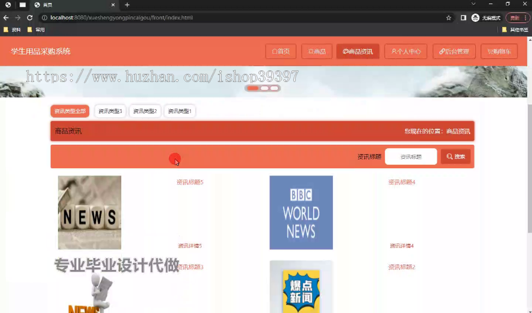Click the 搜索 search button
The image size is (532, 313).
pyautogui.click(x=456, y=156)
